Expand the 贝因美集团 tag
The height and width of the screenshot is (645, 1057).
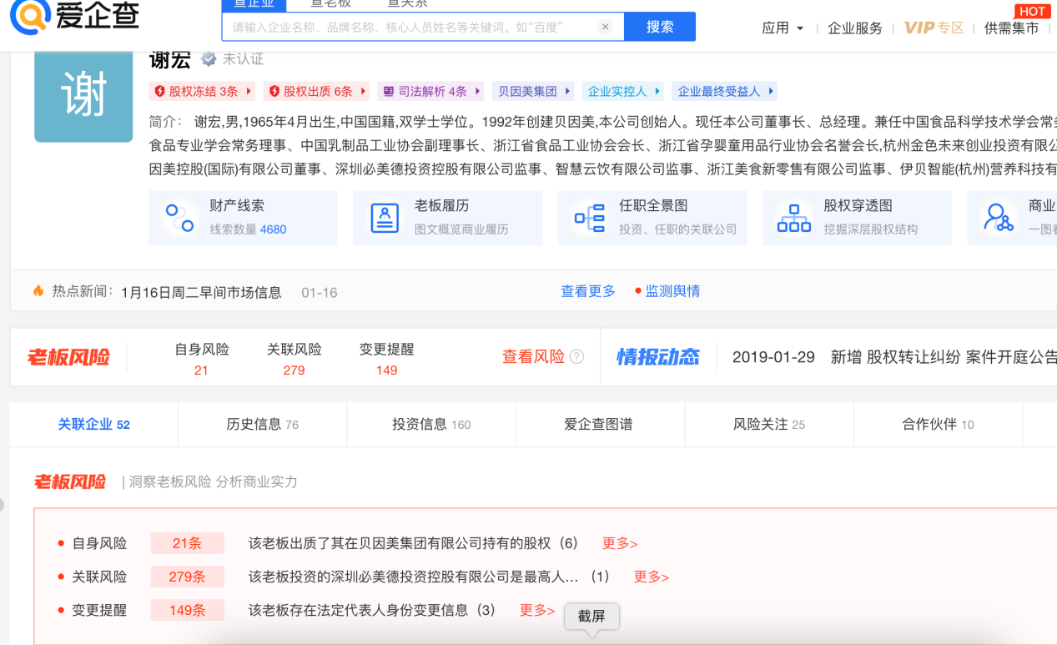click(533, 91)
